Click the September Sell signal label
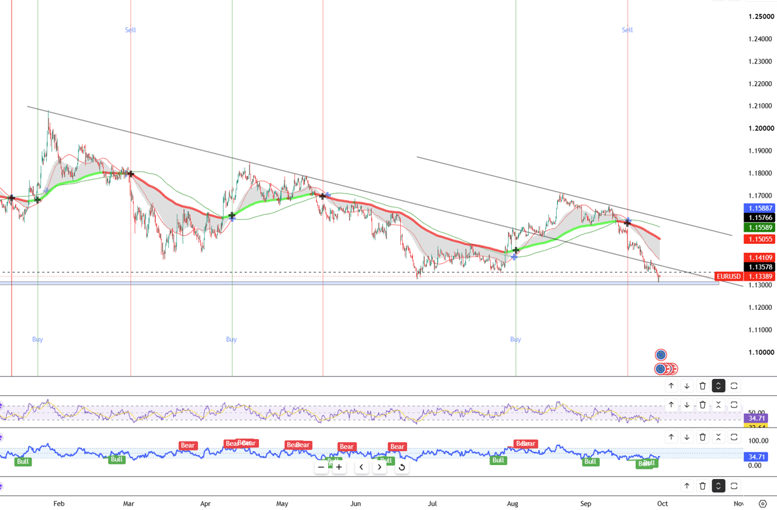Image resolution: width=777 pixels, height=510 pixels. coord(627,30)
